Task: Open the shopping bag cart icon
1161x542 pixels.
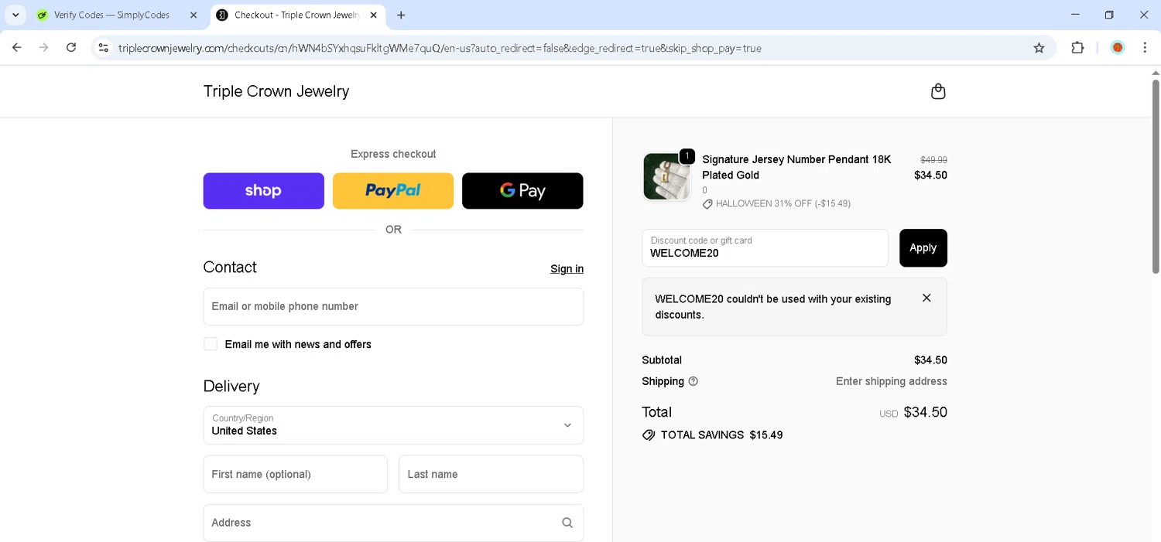Action: pos(938,91)
